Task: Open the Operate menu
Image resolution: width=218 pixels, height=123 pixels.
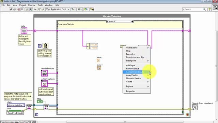Action: point(32,5)
